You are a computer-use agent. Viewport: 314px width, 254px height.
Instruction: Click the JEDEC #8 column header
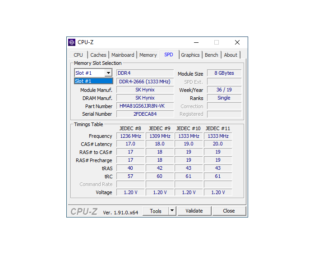[x=130, y=128]
